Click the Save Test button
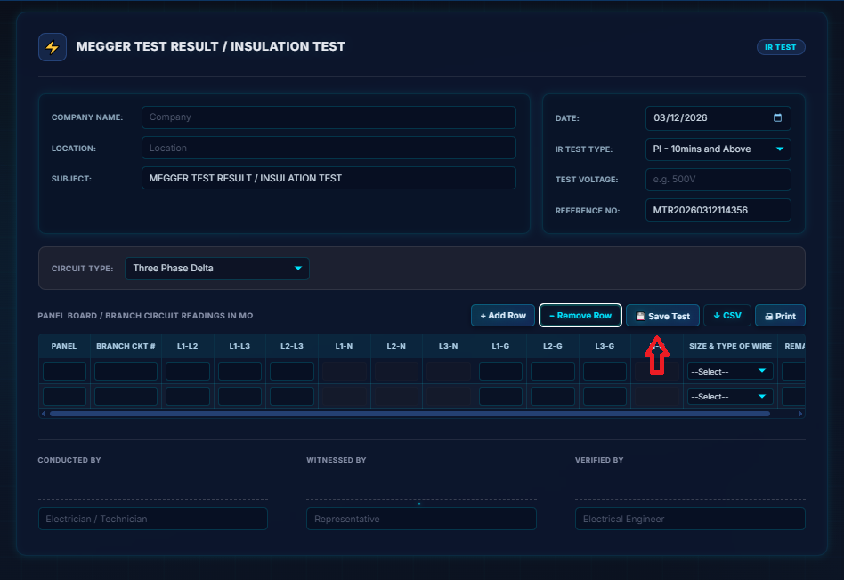Image resolution: width=844 pixels, height=580 pixels. click(662, 316)
